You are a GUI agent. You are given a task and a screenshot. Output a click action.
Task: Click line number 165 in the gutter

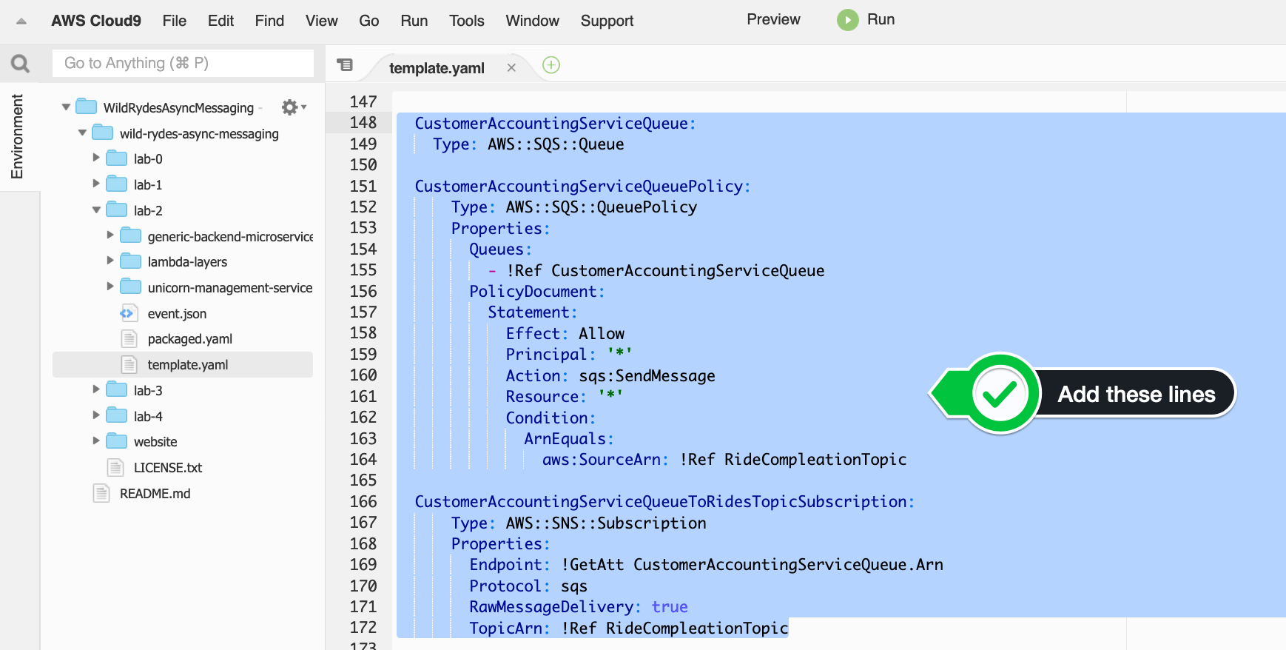coord(363,480)
